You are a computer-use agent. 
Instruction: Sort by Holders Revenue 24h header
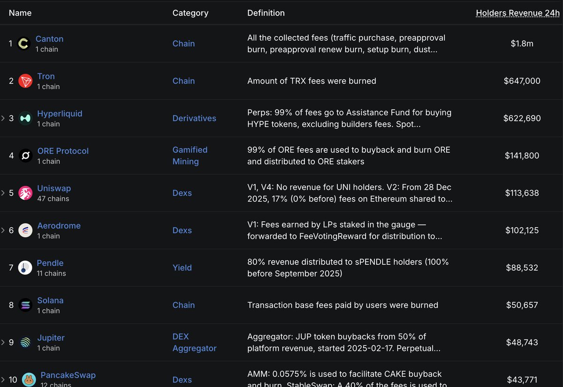click(518, 13)
